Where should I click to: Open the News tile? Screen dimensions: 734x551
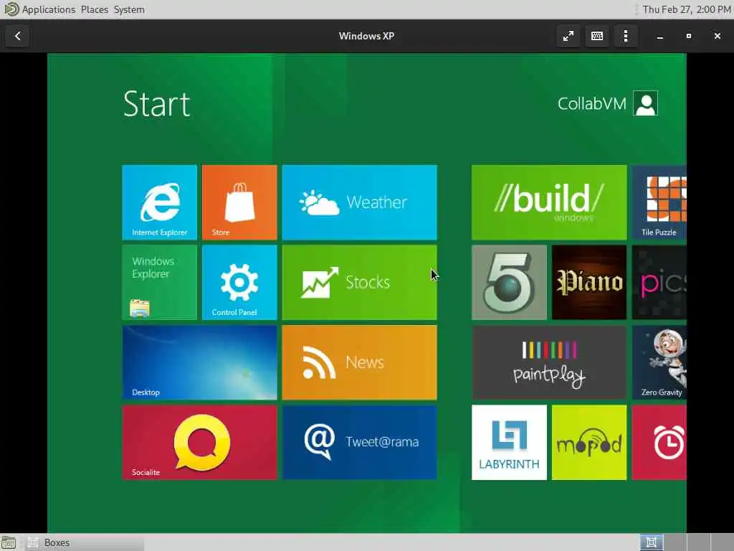coord(360,362)
